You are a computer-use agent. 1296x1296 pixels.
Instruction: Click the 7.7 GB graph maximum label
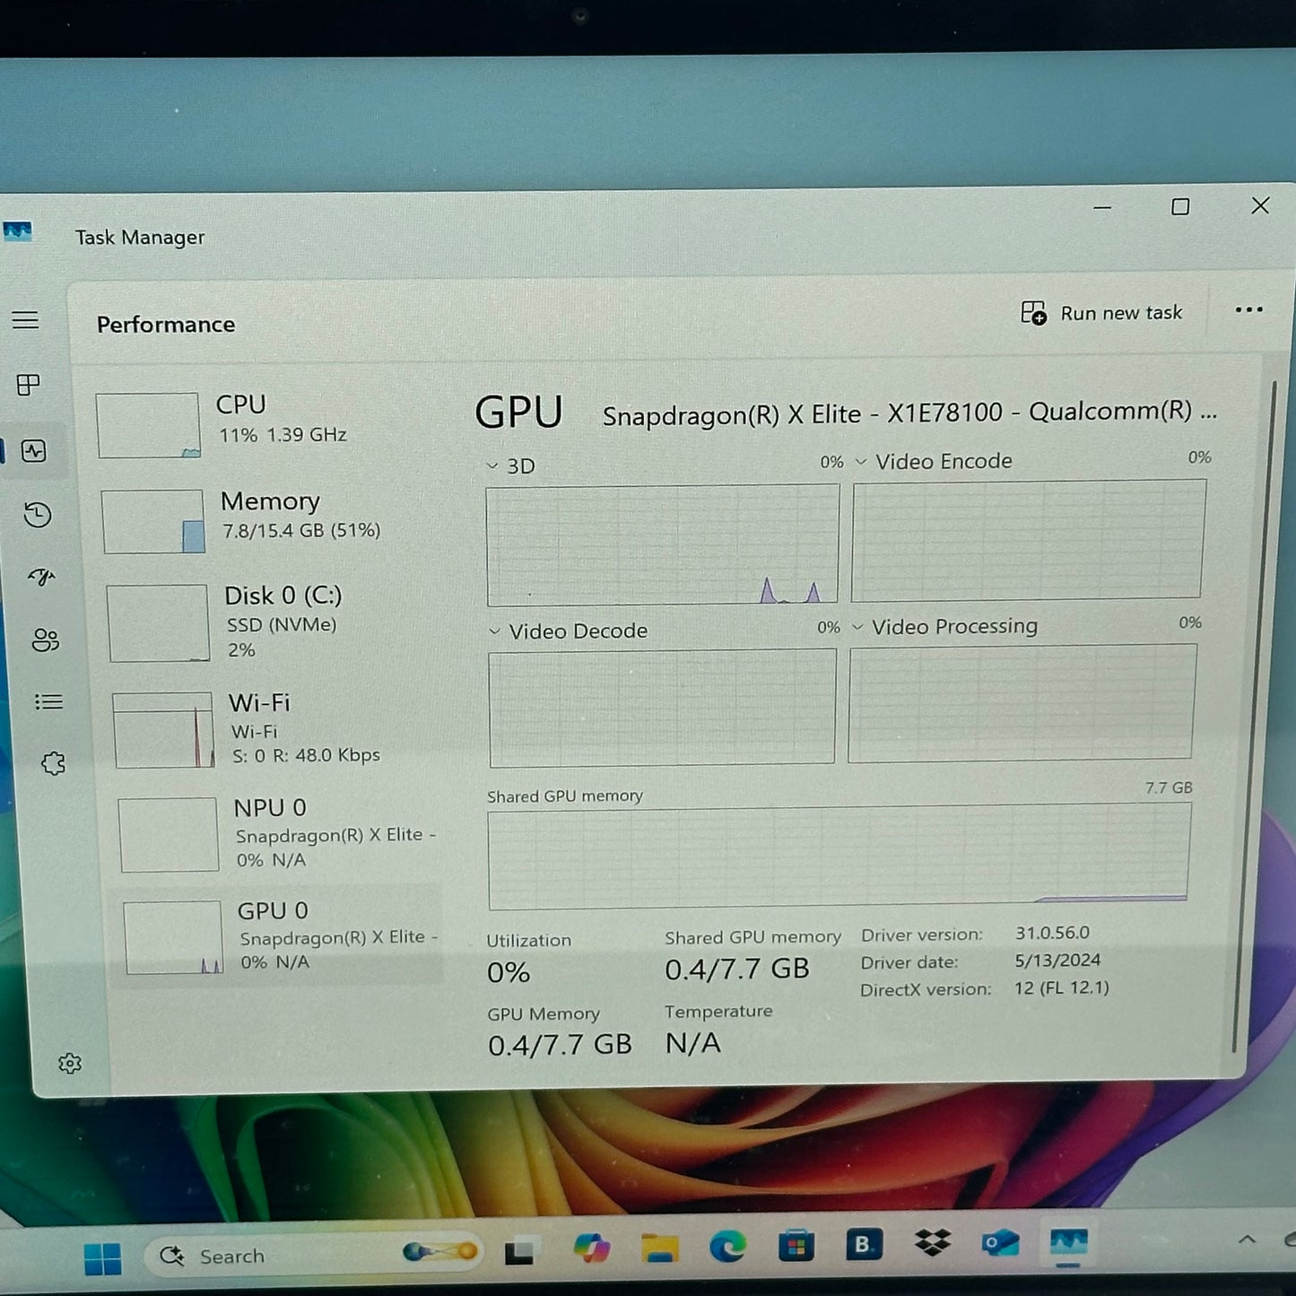click(x=1169, y=787)
